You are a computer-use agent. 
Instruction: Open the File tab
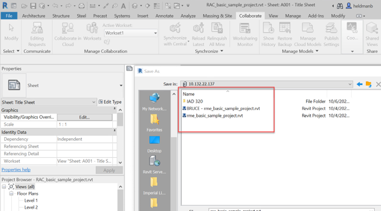tap(9, 16)
